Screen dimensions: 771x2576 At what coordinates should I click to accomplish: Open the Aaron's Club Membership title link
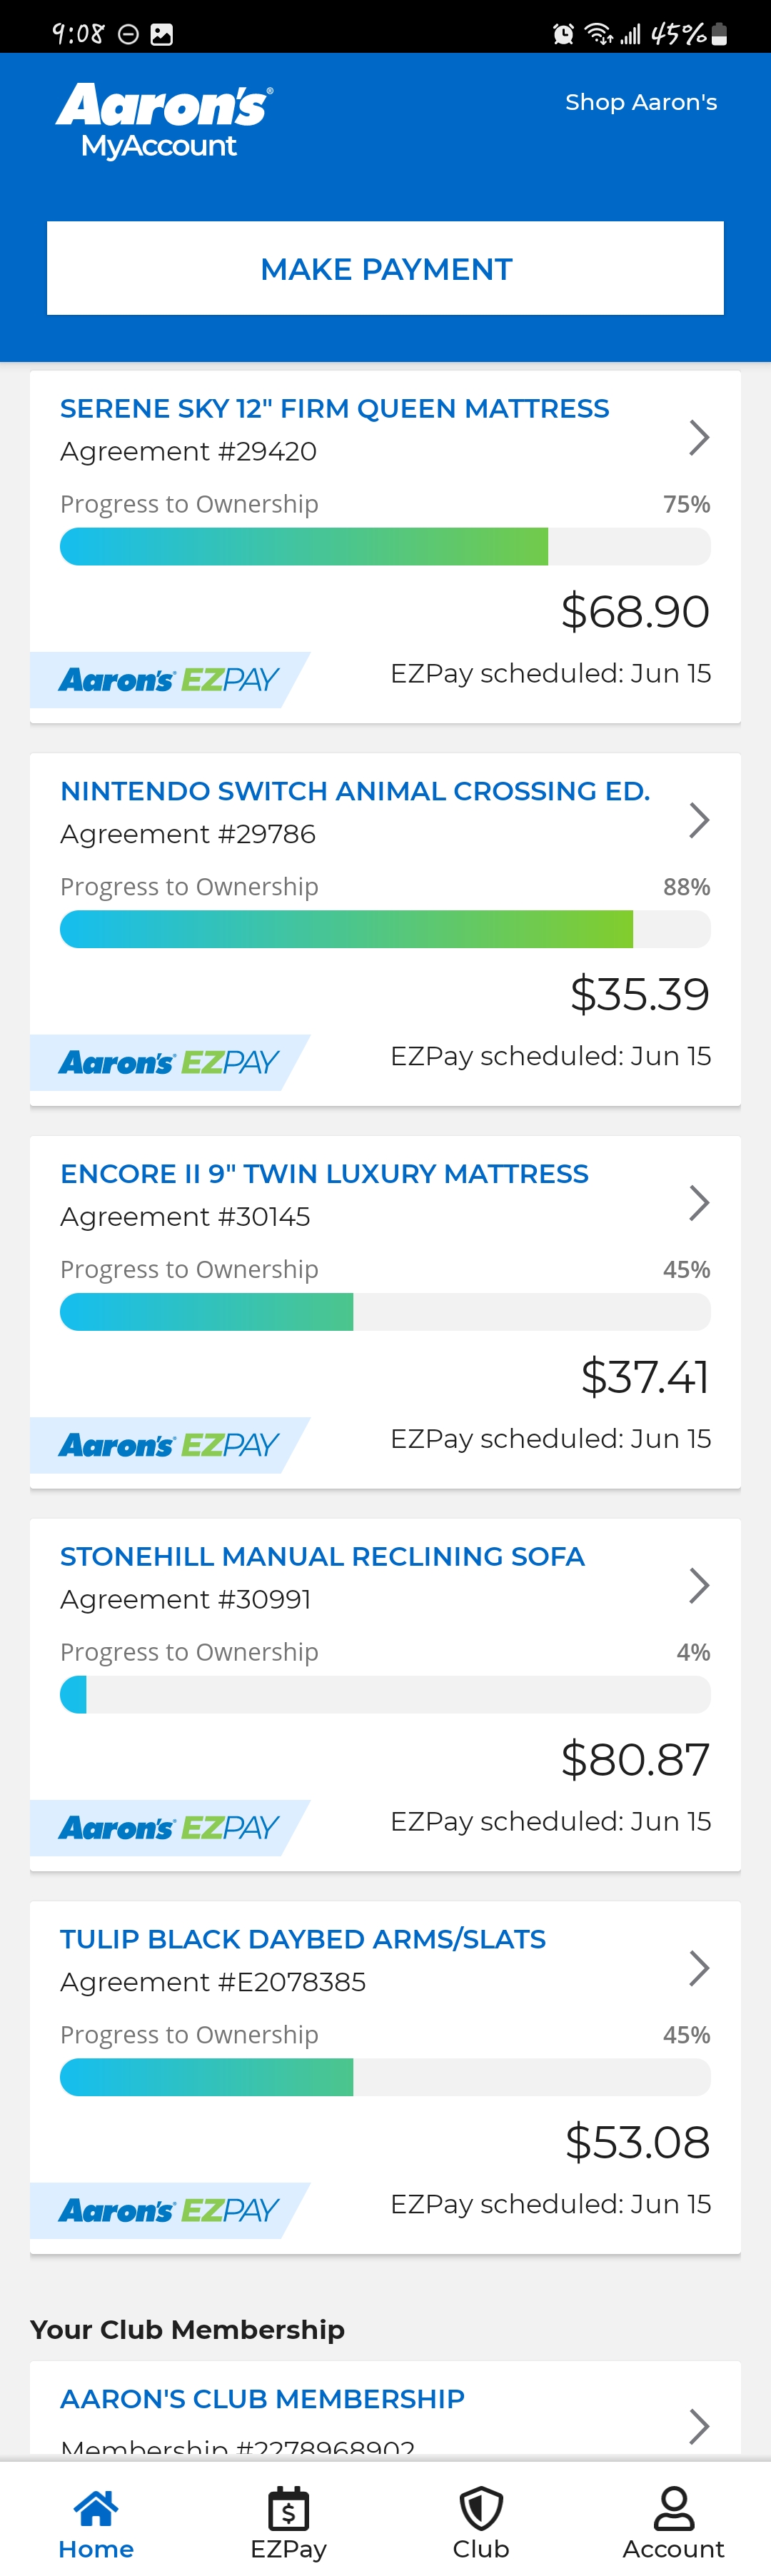(262, 2398)
